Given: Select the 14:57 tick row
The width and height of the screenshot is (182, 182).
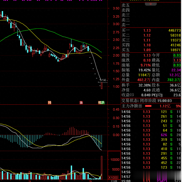Looking at the screenshot, I should click(x=151, y=177).
